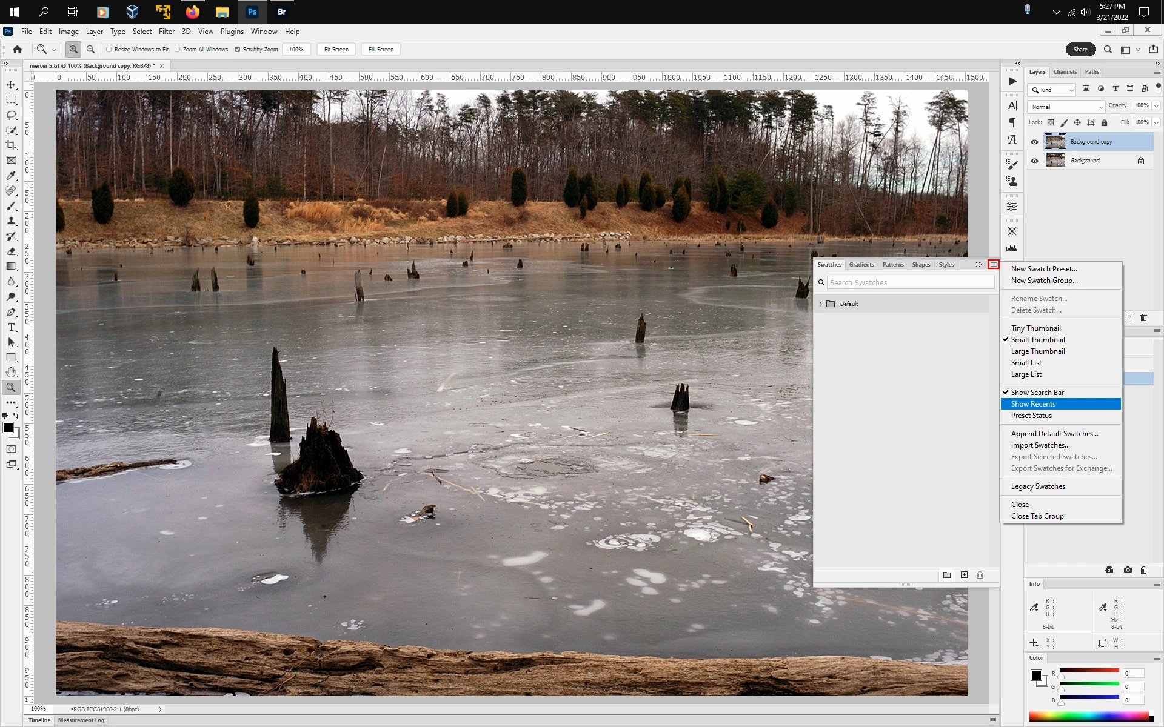Select the Eyedropper tool
This screenshot has height=727, width=1164.
11,176
